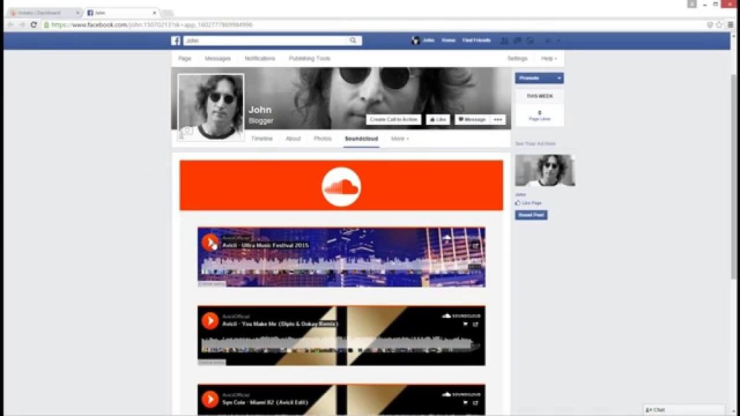This screenshot has width=740, height=416.
Task: Click share icon on You Make Me track
Action: click(476, 324)
